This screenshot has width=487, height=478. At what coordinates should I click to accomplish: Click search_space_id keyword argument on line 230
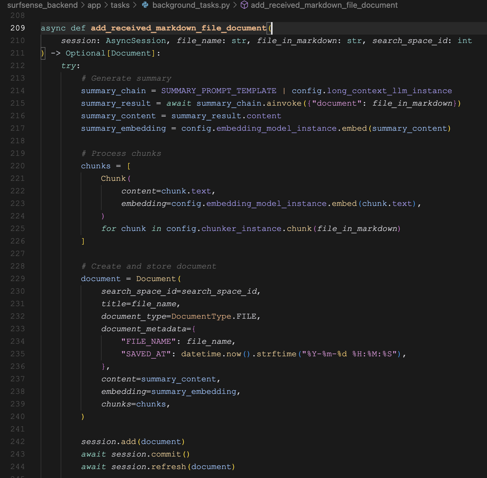[x=139, y=291]
